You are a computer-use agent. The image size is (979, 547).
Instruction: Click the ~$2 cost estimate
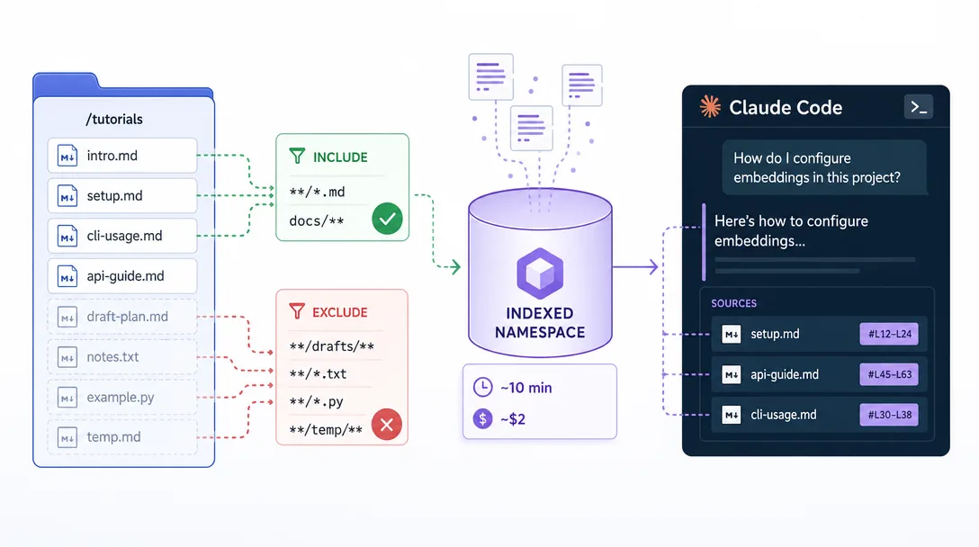click(513, 419)
